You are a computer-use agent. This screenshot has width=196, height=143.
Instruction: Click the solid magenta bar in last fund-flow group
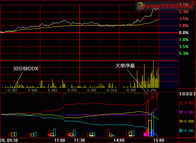tap(145, 135)
